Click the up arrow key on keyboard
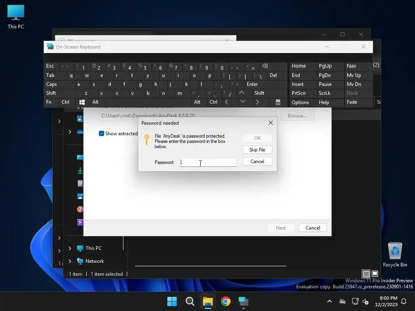The width and height of the screenshot is (415, 311). pos(242,93)
